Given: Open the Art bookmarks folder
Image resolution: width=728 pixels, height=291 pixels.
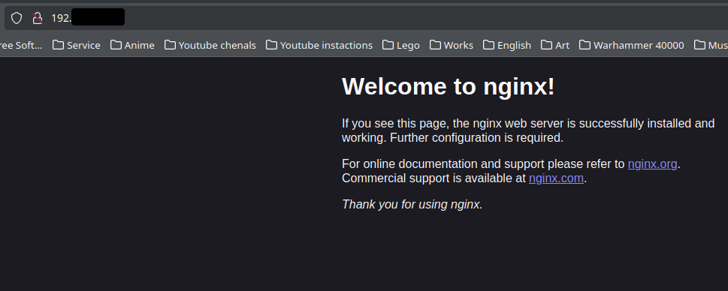Looking at the screenshot, I should [555, 45].
